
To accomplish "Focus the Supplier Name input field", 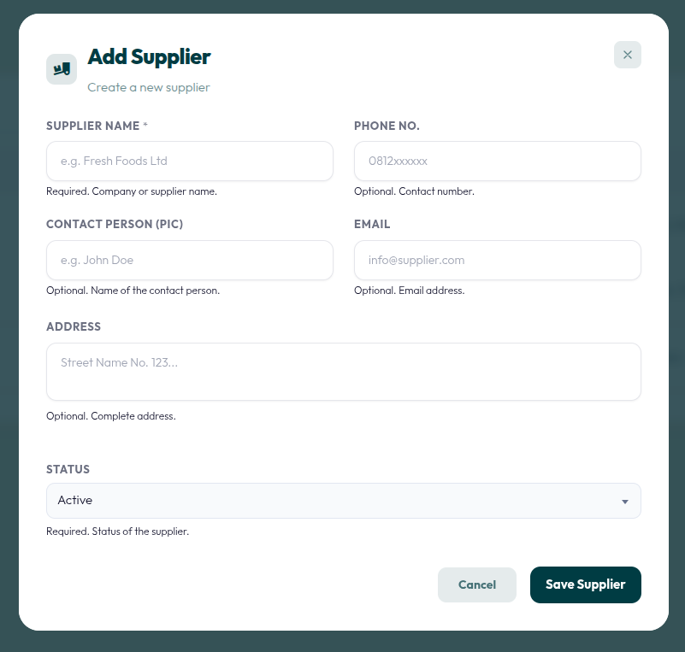I will [x=190, y=161].
